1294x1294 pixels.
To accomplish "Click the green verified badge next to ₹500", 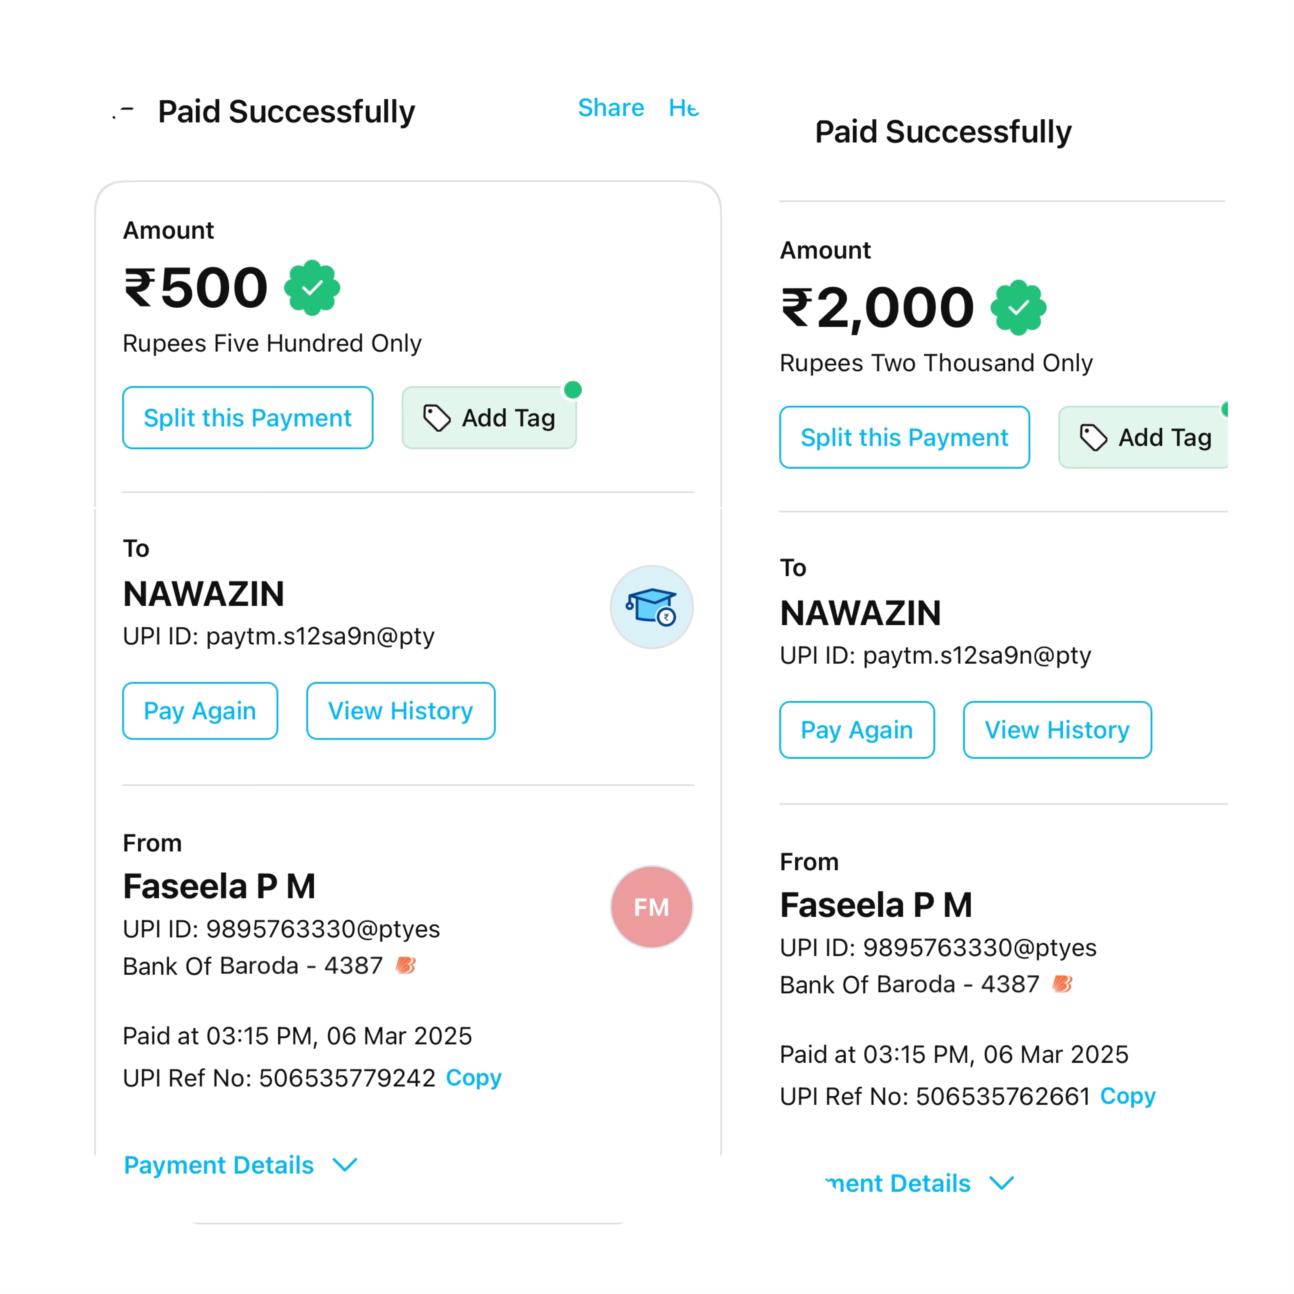I will tap(312, 288).
